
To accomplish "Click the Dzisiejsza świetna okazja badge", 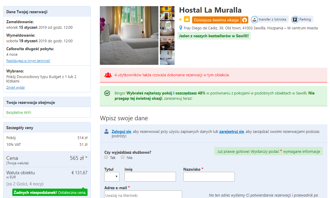I will 220,20.
